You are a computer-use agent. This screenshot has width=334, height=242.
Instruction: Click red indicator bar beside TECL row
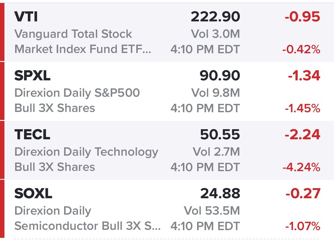click(2, 150)
